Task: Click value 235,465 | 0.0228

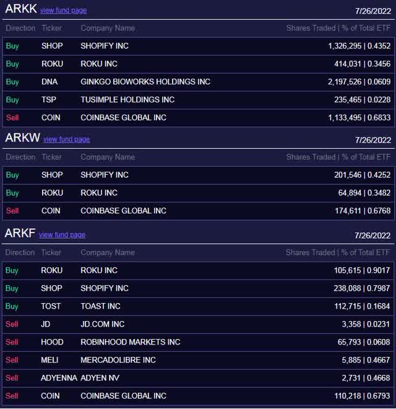Action: pos(363,100)
